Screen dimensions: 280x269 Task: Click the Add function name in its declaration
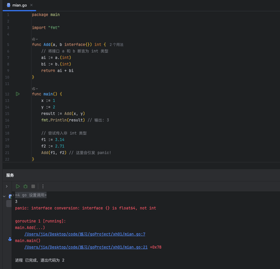(x=47, y=45)
